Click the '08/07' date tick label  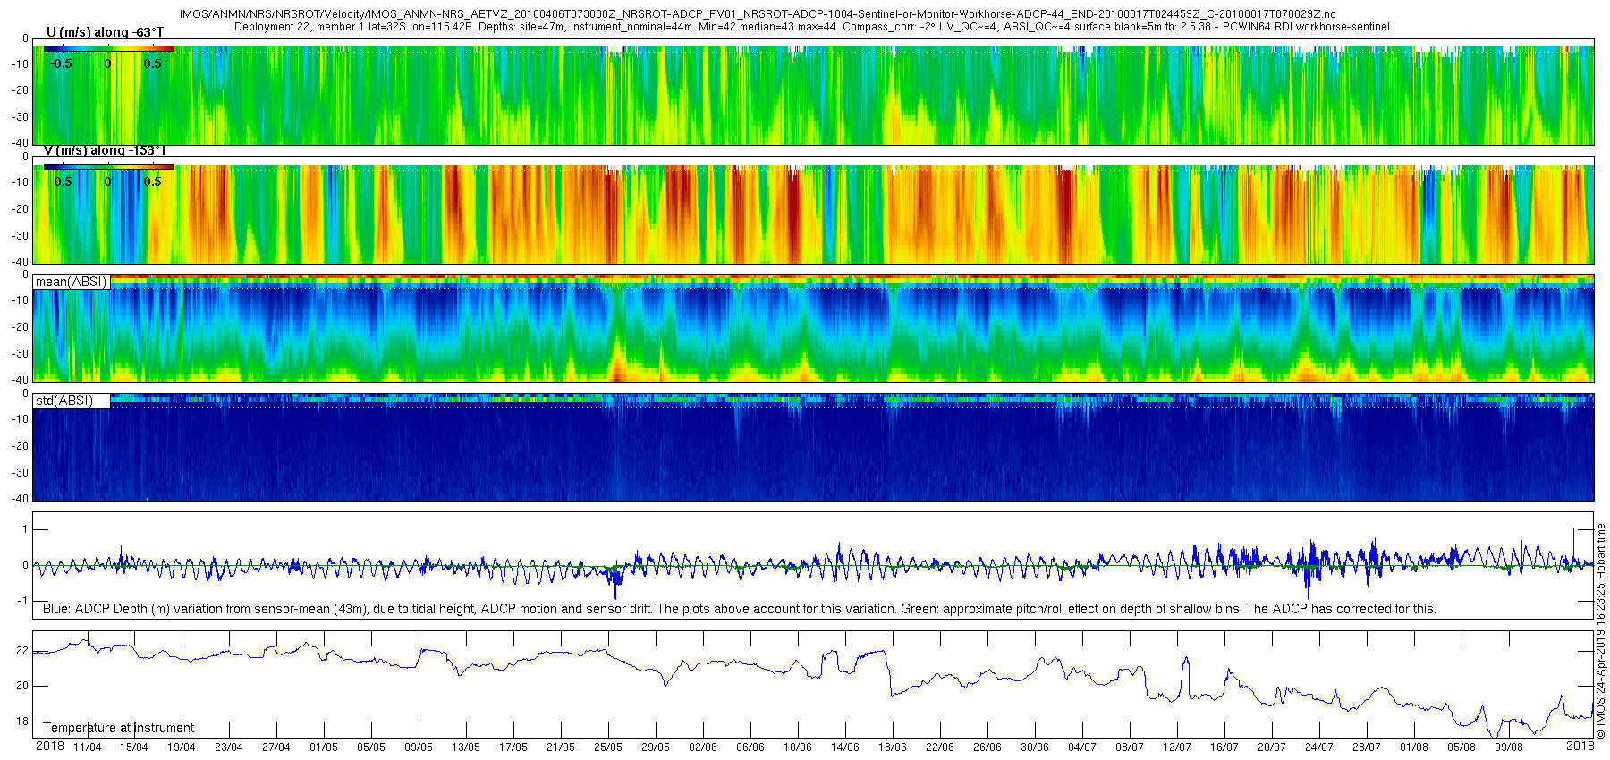1130,747
